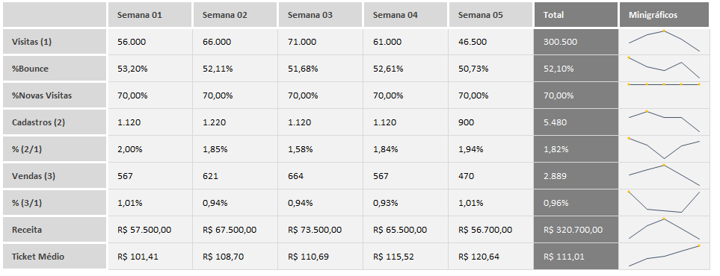Click the Receita sparkline minigraph
720x276 pixels.
[664, 229]
